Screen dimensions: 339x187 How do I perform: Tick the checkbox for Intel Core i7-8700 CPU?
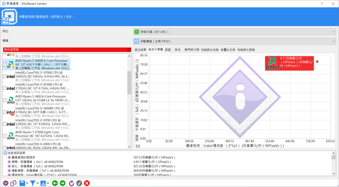5,124
